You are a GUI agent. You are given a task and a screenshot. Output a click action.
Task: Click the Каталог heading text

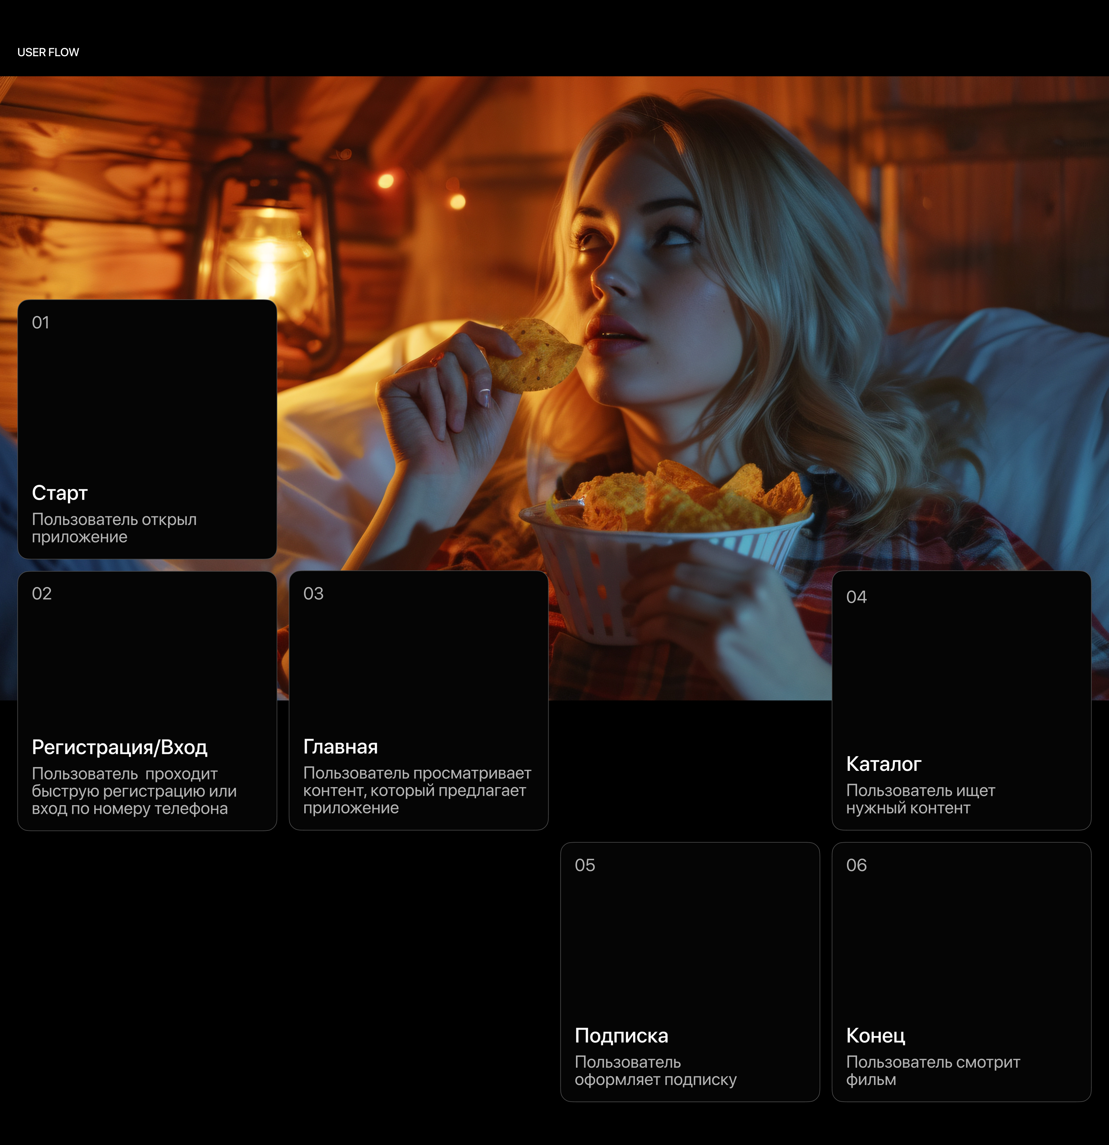(883, 764)
